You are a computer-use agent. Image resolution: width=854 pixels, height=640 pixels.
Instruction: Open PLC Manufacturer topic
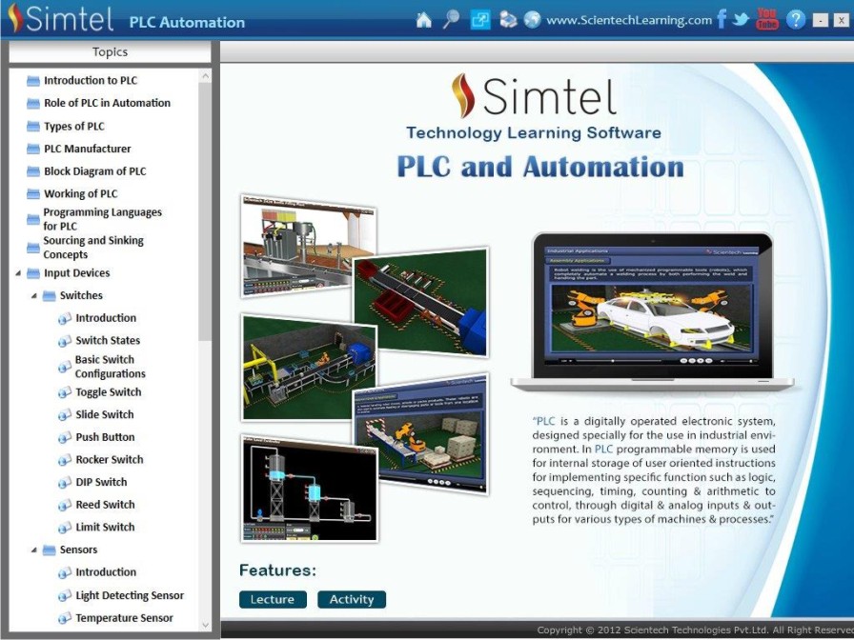click(x=87, y=149)
